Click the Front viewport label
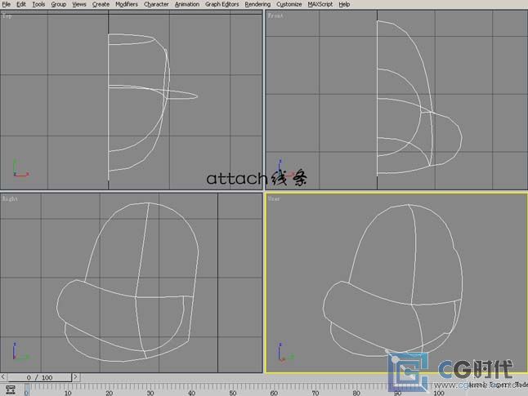Viewport: 528px width, 396px height. [275, 16]
